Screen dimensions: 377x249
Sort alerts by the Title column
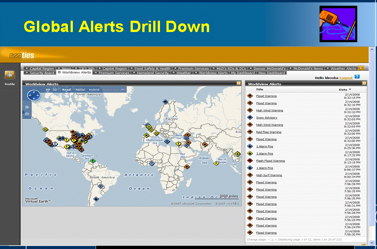[x=259, y=89]
